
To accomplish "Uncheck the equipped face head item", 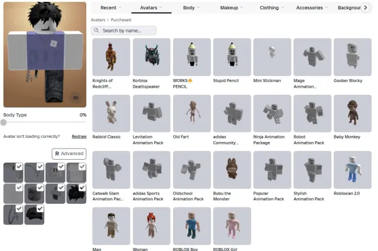I will (61, 166).
